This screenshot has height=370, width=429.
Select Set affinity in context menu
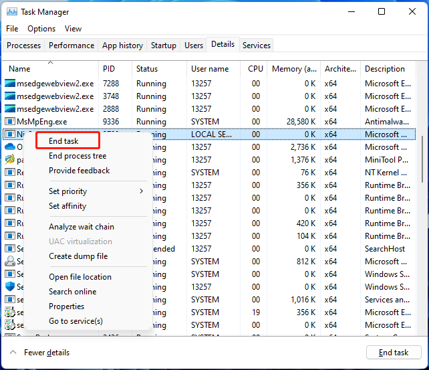point(67,205)
